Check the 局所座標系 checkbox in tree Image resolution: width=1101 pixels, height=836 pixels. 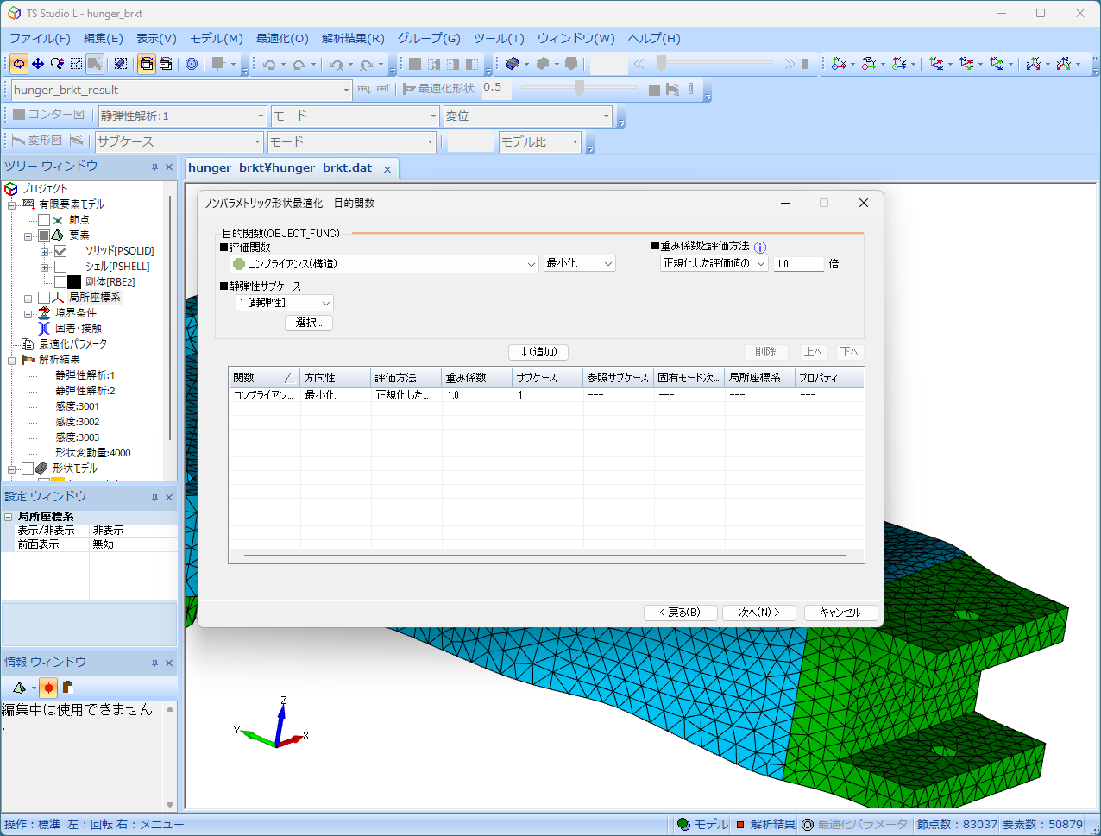coord(44,298)
